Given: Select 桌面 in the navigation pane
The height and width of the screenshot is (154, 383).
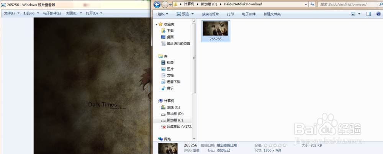Looking at the screenshot, I should click(170, 37).
